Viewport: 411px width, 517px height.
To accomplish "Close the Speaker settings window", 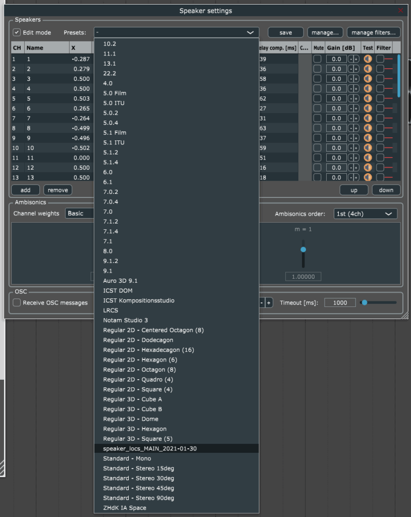I will [x=400, y=11].
